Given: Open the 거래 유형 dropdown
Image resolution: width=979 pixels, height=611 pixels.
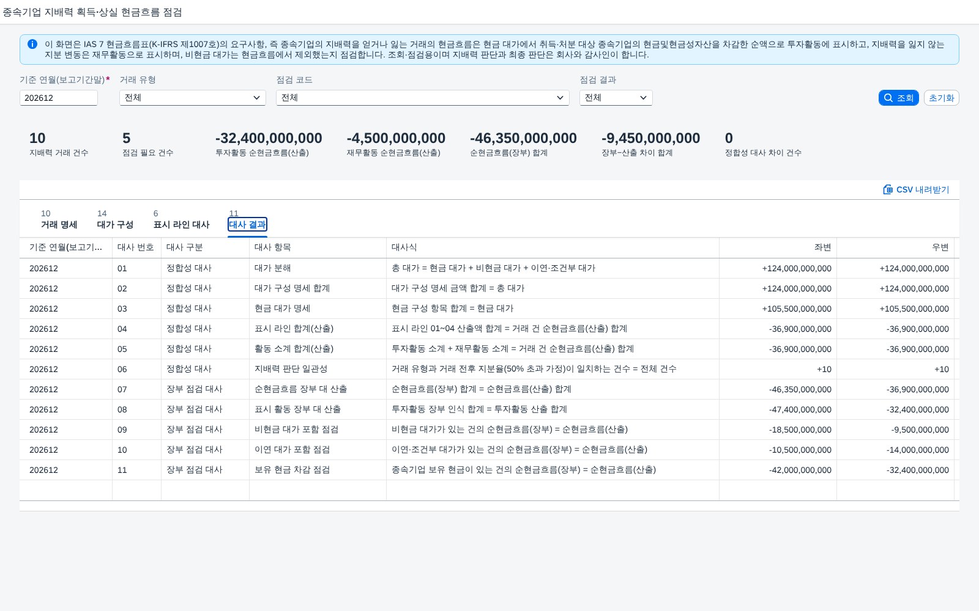Looking at the screenshot, I should pyautogui.click(x=193, y=98).
